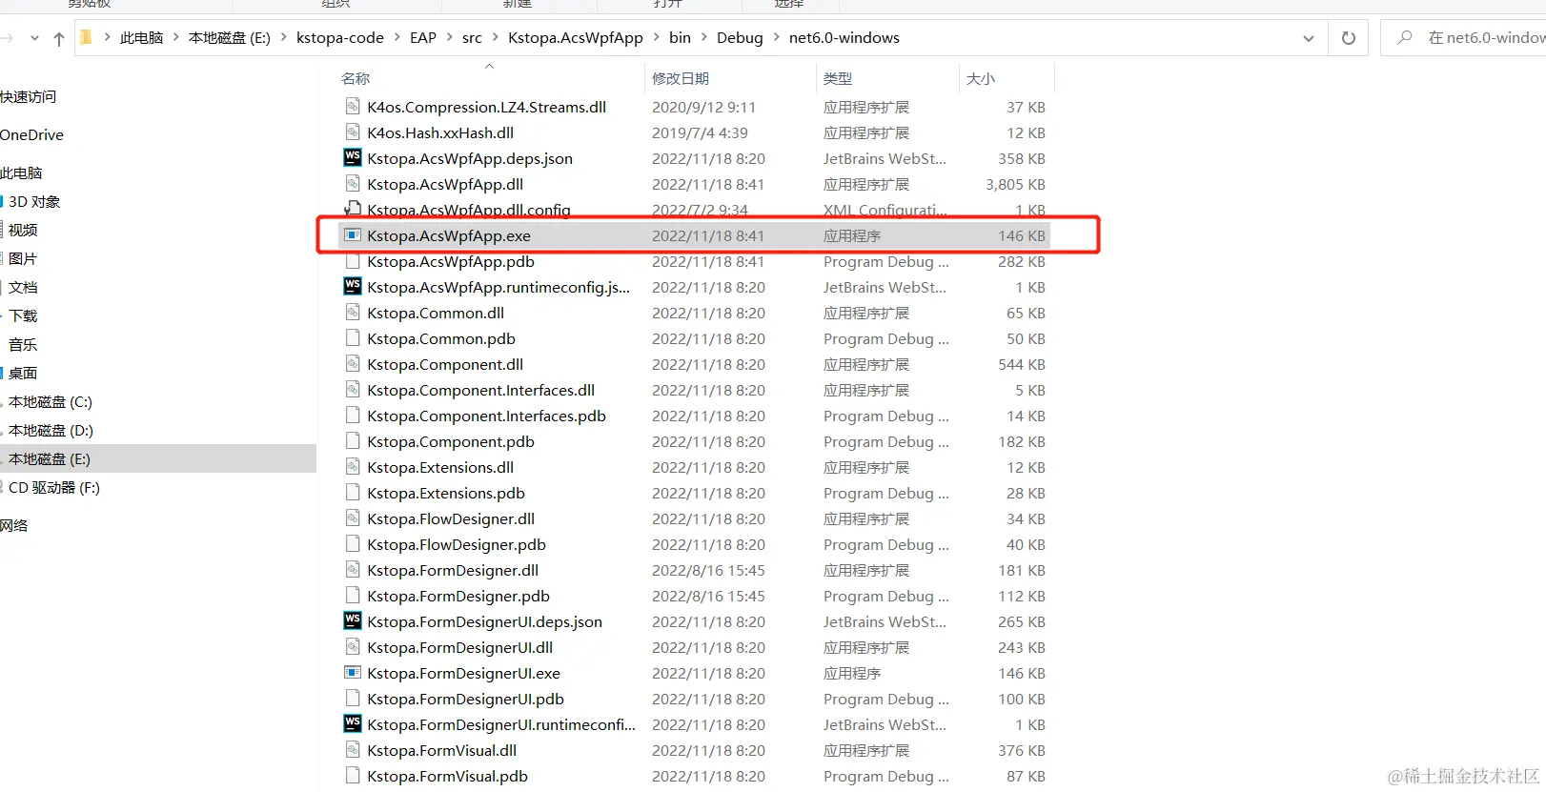Refresh the current folder view
The width and height of the screenshot is (1546, 792).
1349,38
